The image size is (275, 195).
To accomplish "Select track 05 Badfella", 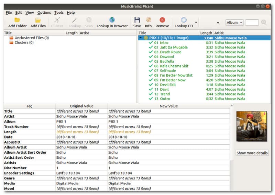I will (204, 61).
